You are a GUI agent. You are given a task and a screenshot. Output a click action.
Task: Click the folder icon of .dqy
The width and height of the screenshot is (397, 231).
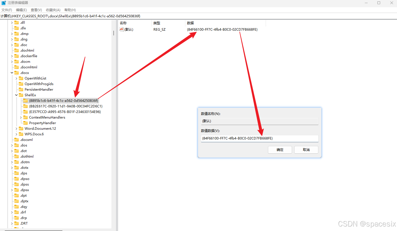click(x=17, y=207)
